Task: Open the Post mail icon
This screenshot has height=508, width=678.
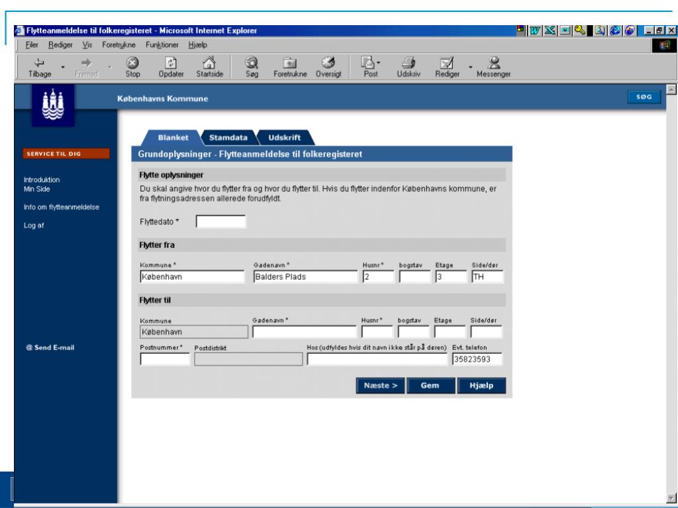Action: pos(370,68)
